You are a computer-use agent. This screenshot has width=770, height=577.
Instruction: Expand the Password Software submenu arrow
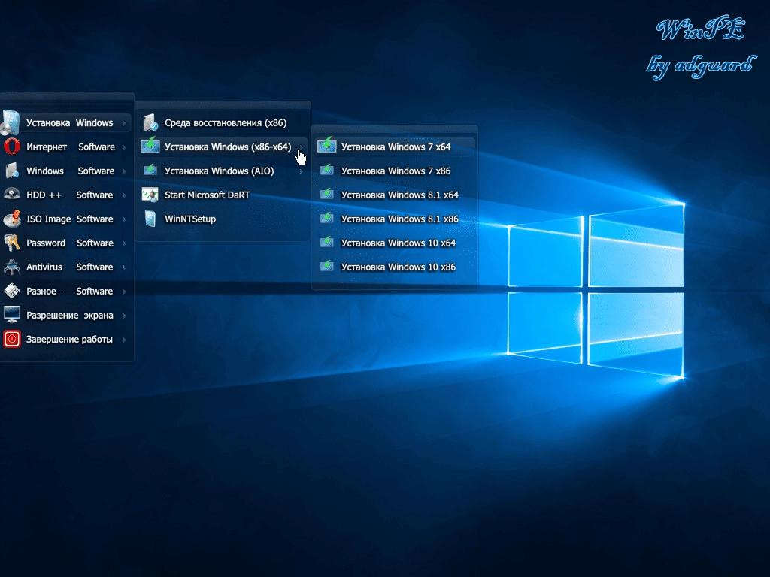coord(125,243)
